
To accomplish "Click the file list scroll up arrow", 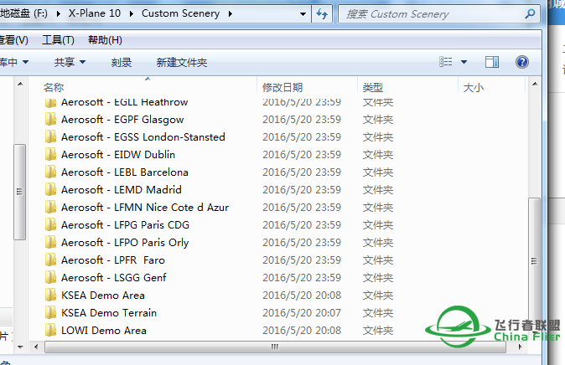I will tap(535, 85).
